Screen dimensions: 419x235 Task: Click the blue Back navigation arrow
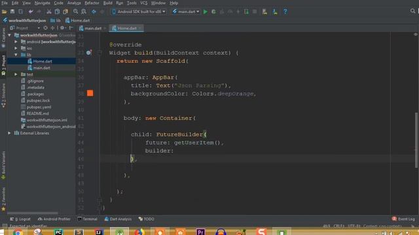pyautogui.click(x=94, y=12)
